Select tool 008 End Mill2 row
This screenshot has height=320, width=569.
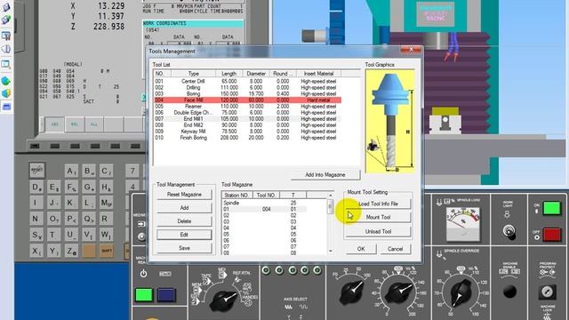pyautogui.click(x=247, y=125)
